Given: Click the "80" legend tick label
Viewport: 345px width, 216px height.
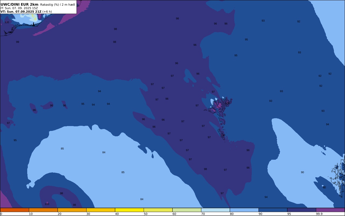Looking at the screenshot, I should pos(232,214).
